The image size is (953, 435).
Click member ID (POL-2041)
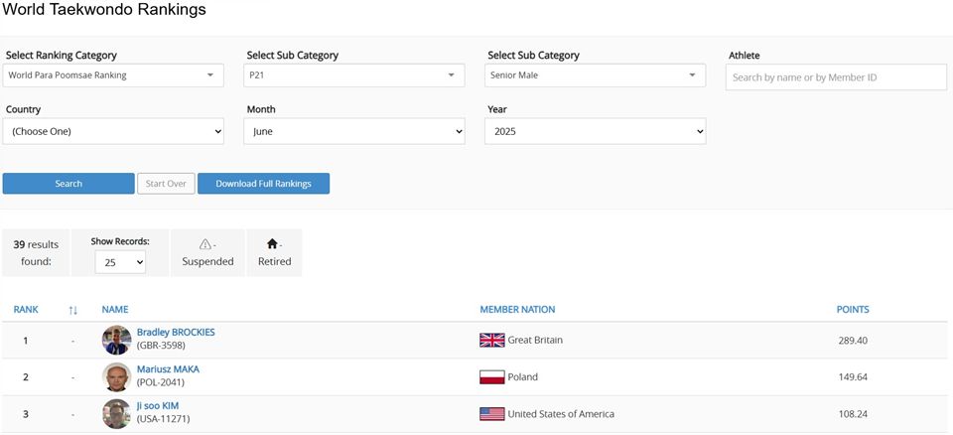[x=161, y=382]
